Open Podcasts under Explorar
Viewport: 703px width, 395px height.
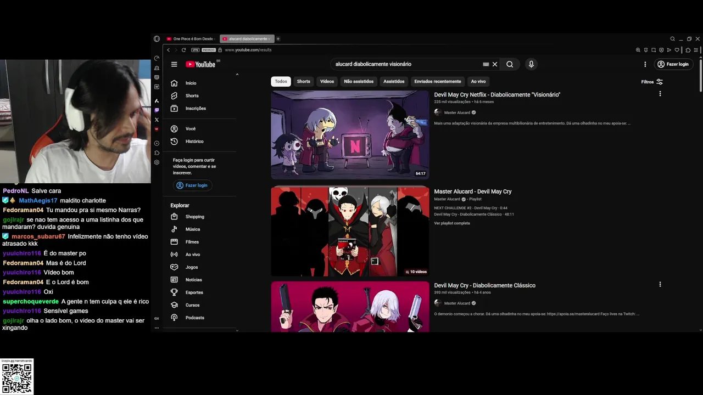pyautogui.click(x=199, y=318)
